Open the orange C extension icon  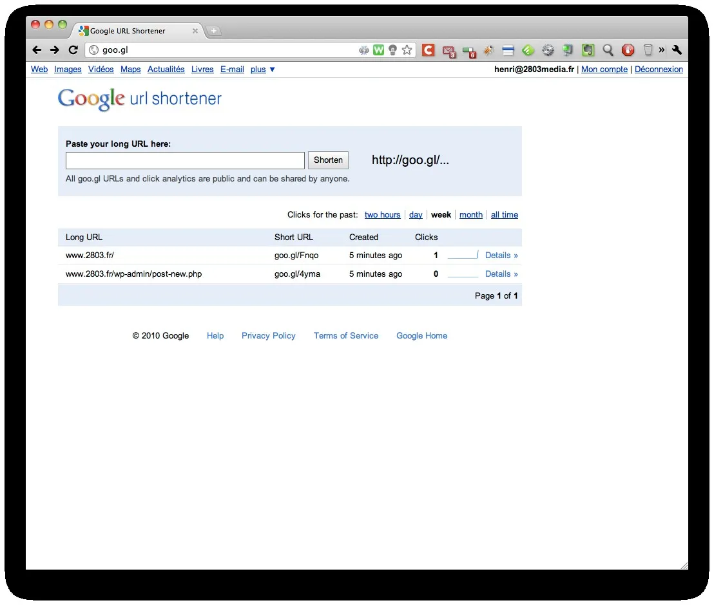click(428, 50)
